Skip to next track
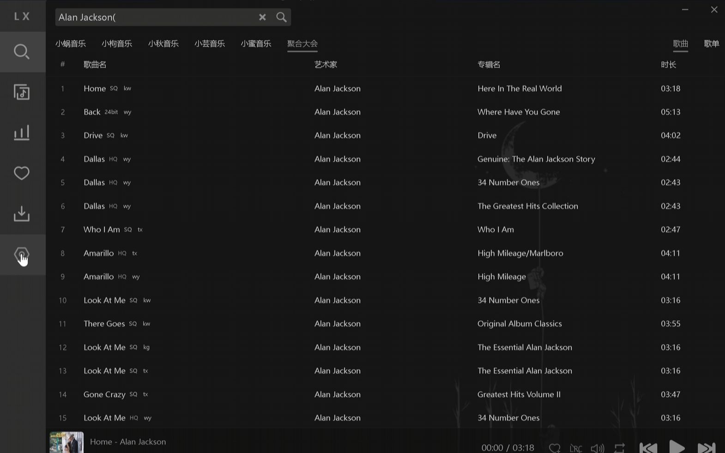 pos(707,447)
